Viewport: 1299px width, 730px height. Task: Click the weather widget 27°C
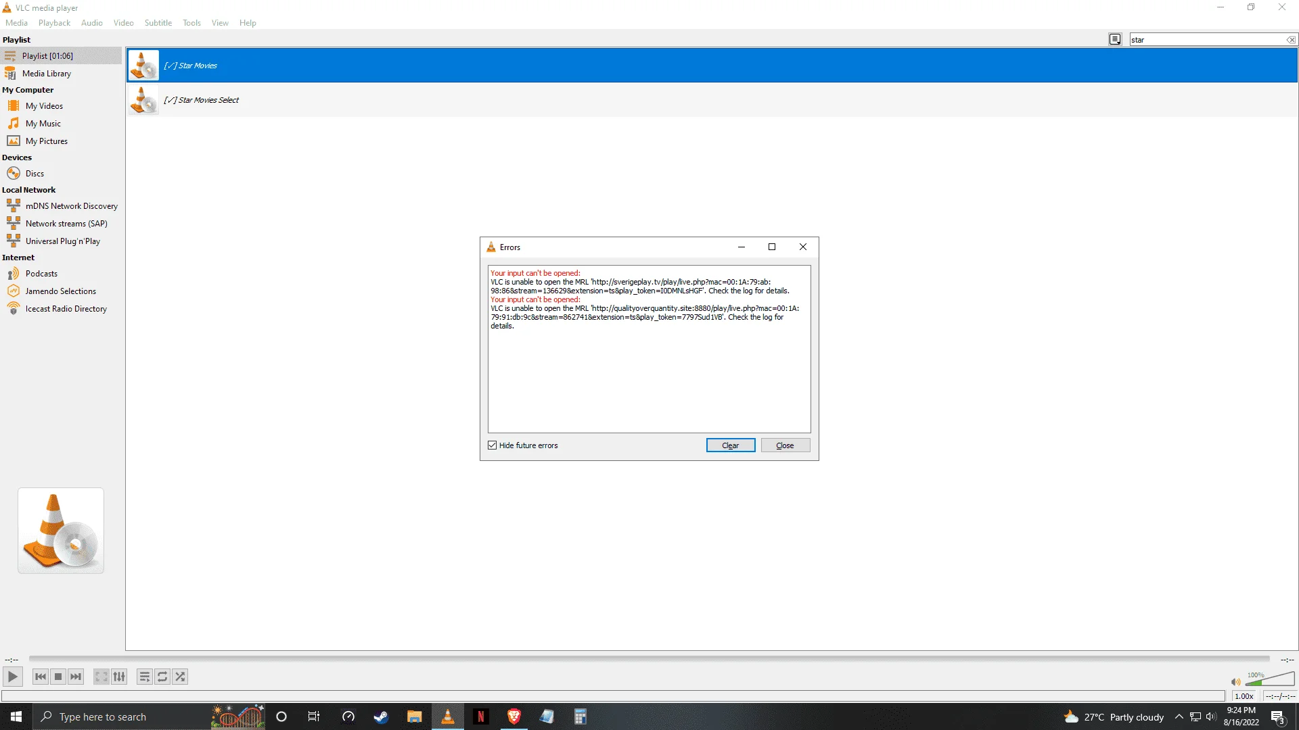pos(1114,717)
